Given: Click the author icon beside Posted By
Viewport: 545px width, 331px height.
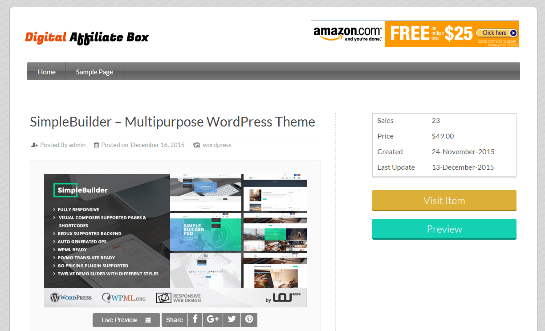Looking at the screenshot, I should 35,145.
